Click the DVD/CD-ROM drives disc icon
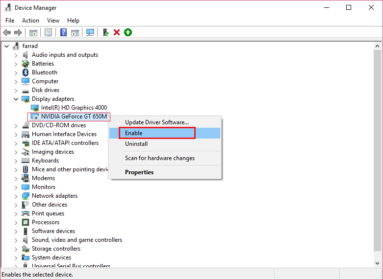Viewport: 383px width, 280px height. point(26,125)
